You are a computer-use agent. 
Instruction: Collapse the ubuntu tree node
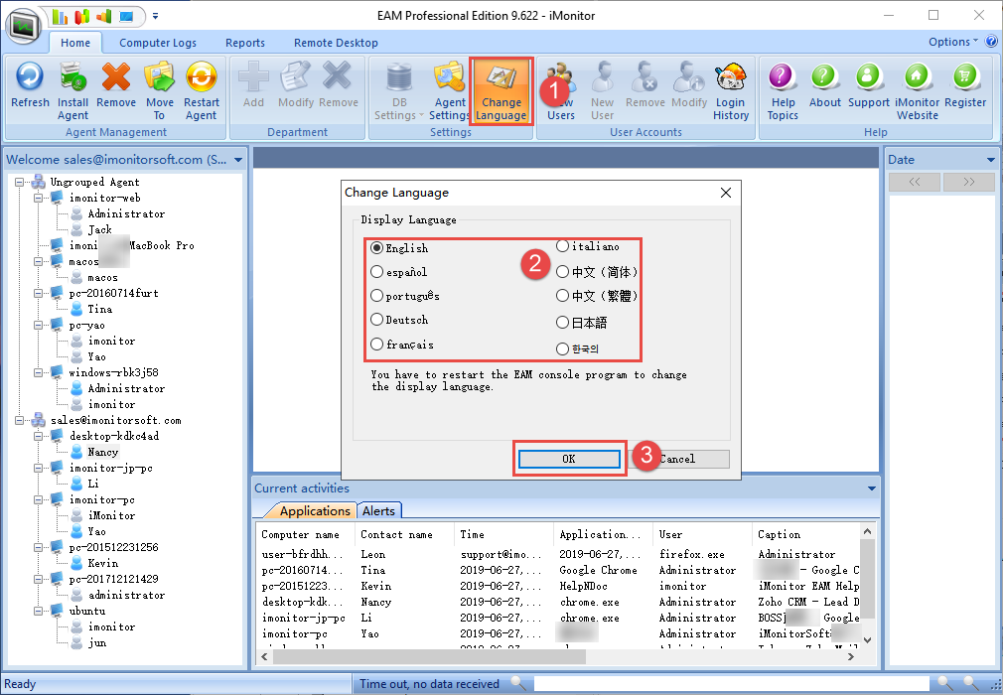(x=38, y=611)
